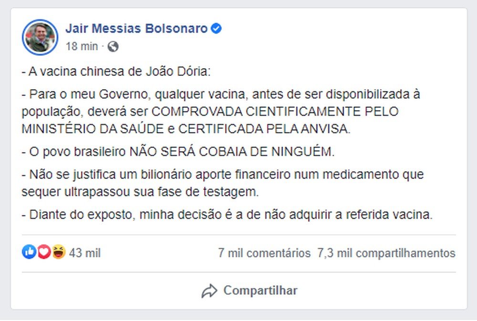Click the share arrow icon
Viewport: 477px width, 321px height.
point(209,290)
